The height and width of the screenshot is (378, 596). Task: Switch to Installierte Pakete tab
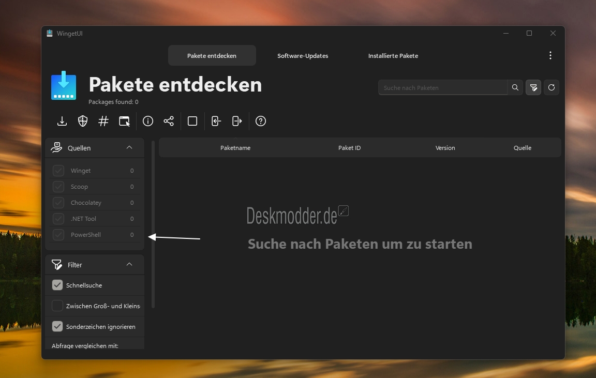pos(393,55)
